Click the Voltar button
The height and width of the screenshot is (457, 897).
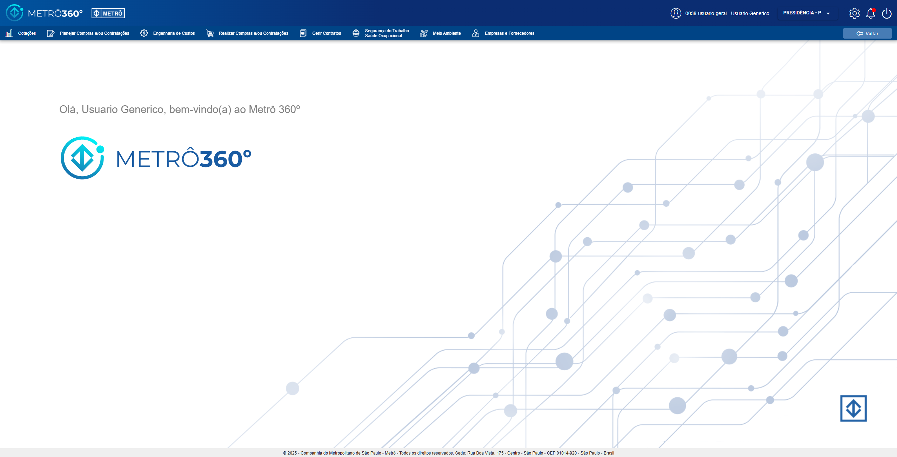[867, 33]
